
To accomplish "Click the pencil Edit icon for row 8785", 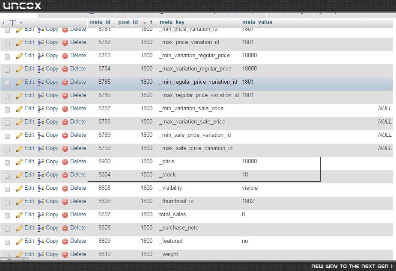I will tap(19, 82).
